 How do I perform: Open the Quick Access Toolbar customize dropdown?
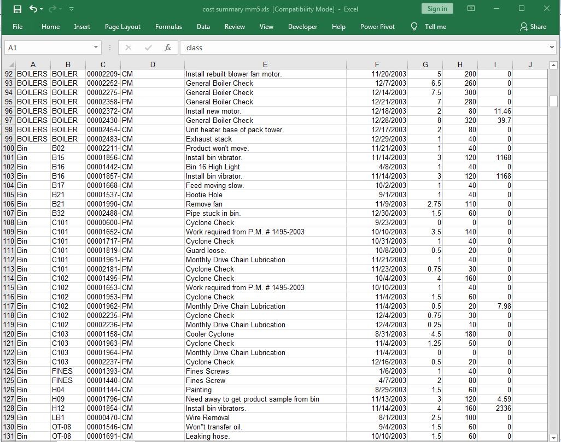(71, 9)
